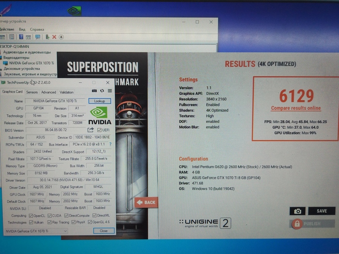Viewport: 339px width, 254px height.
Task: Click the blue Help question-mark toolbar icon
Action: pos(21,37)
